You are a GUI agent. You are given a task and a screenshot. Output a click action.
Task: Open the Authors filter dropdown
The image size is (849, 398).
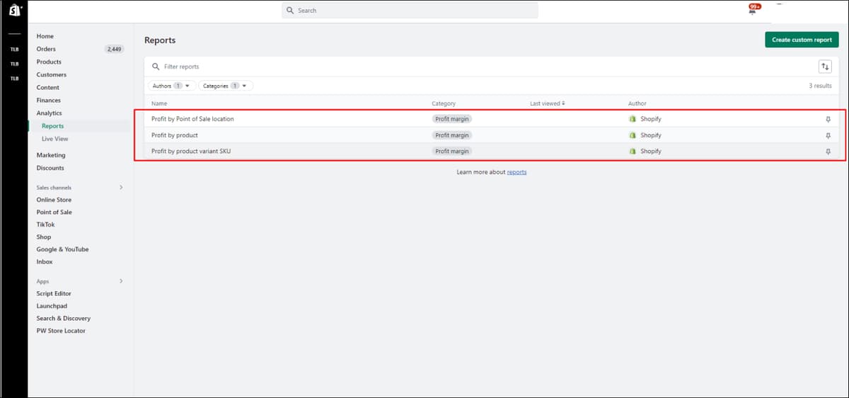172,86
